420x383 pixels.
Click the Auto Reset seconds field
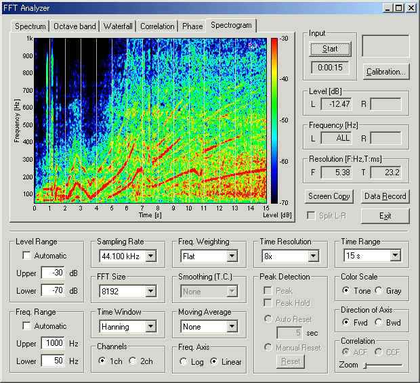(x=289, y=333)
